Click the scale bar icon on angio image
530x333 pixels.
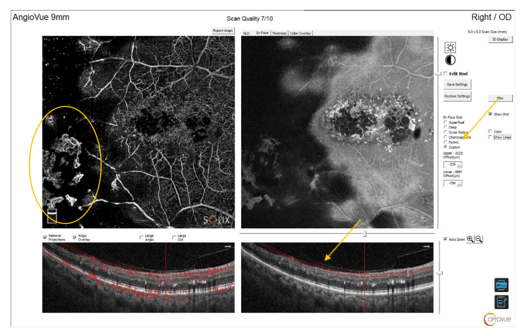pos(52,215)
